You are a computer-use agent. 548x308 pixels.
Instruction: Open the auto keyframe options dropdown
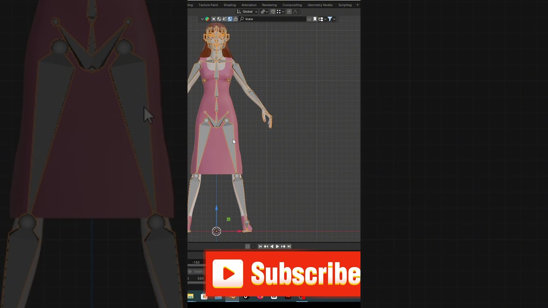pos(253,246)
